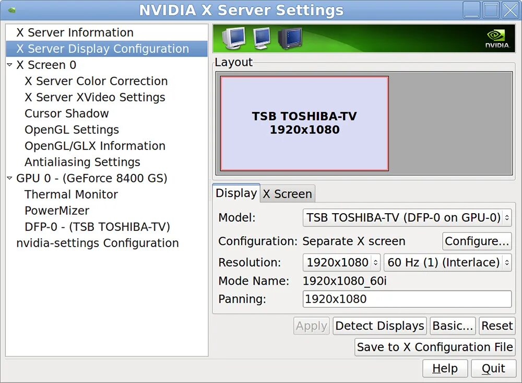Open Thermal Monitor in the sidebar

[71, 194]
